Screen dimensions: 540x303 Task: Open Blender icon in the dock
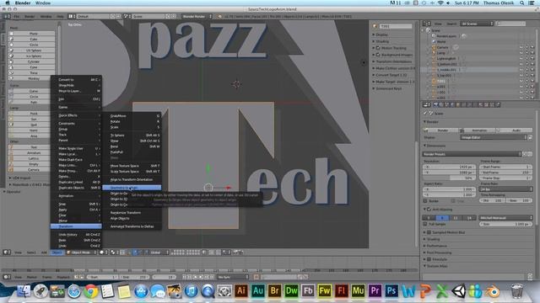point(493,291)
